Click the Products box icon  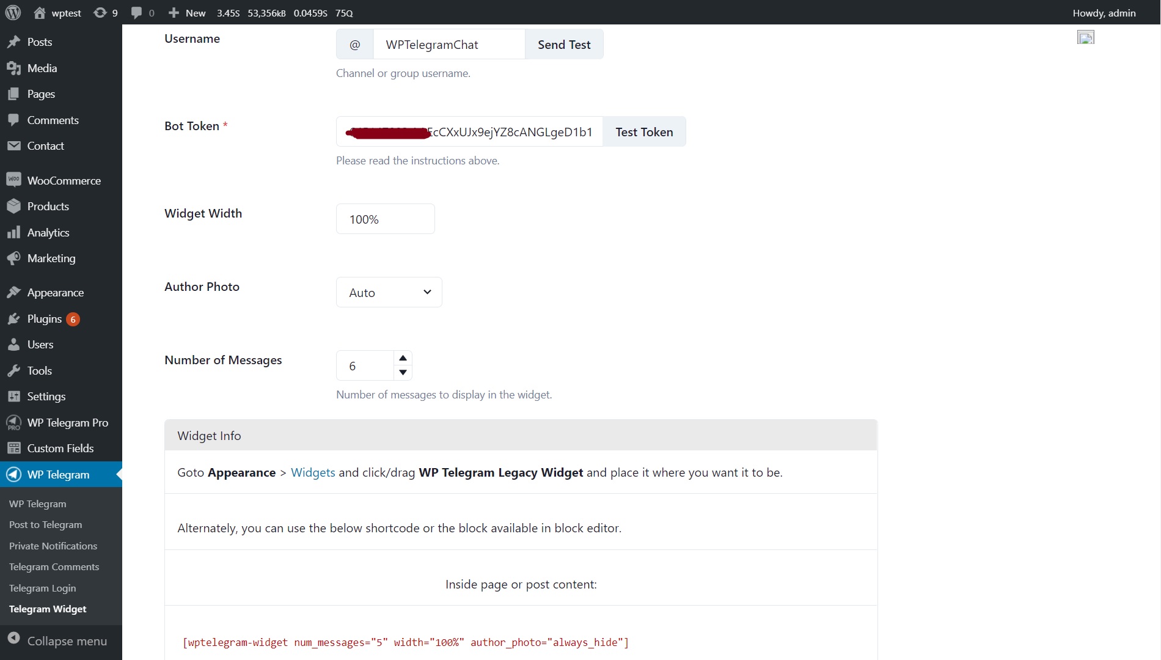[x=13, y=207]
